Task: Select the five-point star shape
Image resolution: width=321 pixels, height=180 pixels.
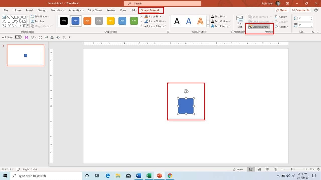Action: 24,25
